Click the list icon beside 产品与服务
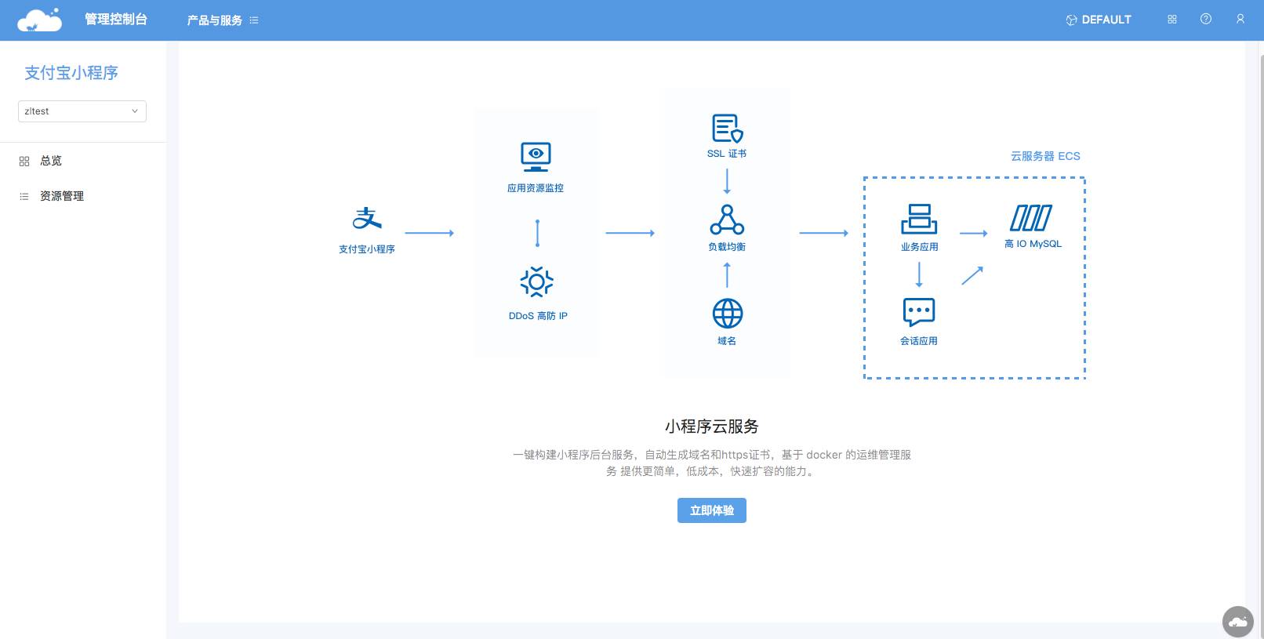 pyautogui.click(x=254, y=20)
